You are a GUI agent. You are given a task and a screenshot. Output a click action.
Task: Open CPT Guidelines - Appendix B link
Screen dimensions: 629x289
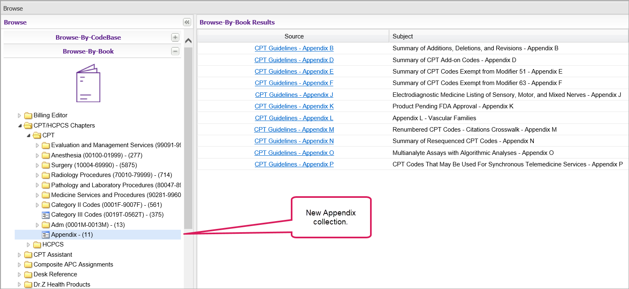pos(294,48)
